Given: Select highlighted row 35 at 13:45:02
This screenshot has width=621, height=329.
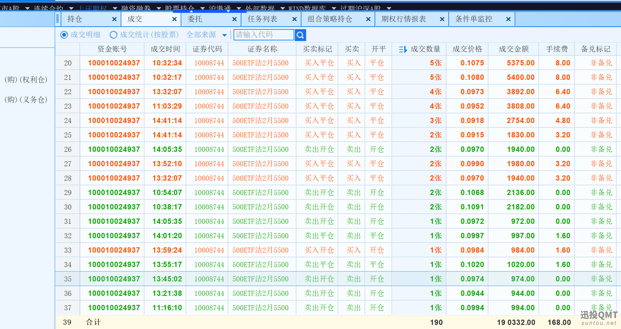Looking at the screenshot, I should tap(338, 279).
